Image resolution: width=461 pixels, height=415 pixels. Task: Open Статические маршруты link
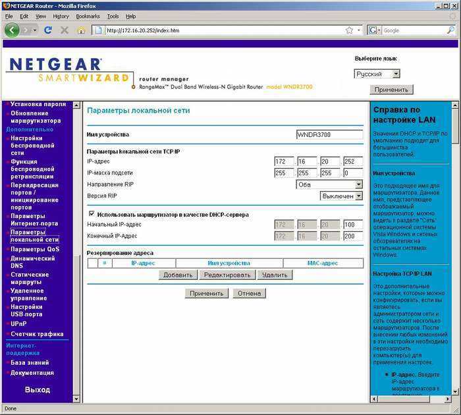(x=30, y=278)
